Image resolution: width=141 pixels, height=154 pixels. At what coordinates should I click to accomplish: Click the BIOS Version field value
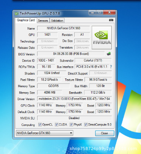point(71,54)
